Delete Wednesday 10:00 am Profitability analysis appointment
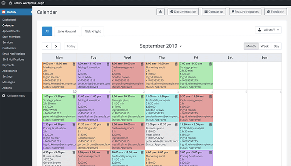This screenshot has height=166, width=291. pos(142,152)
